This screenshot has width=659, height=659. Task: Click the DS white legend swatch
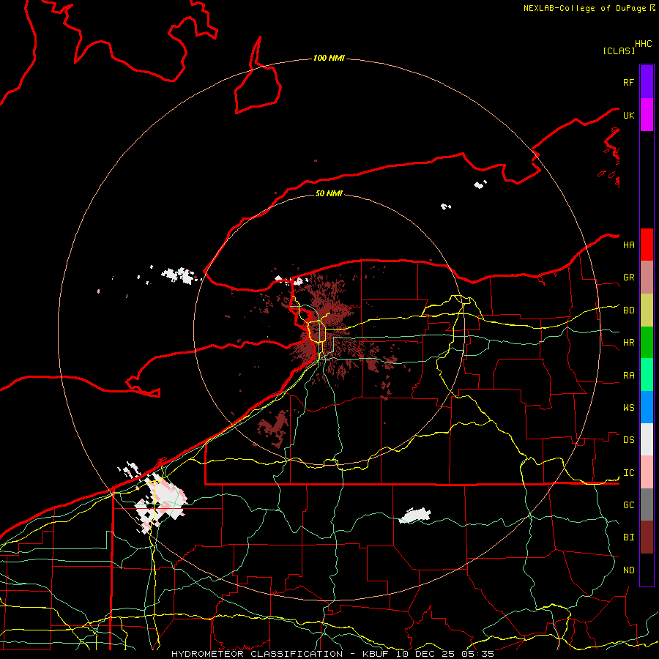647,439
